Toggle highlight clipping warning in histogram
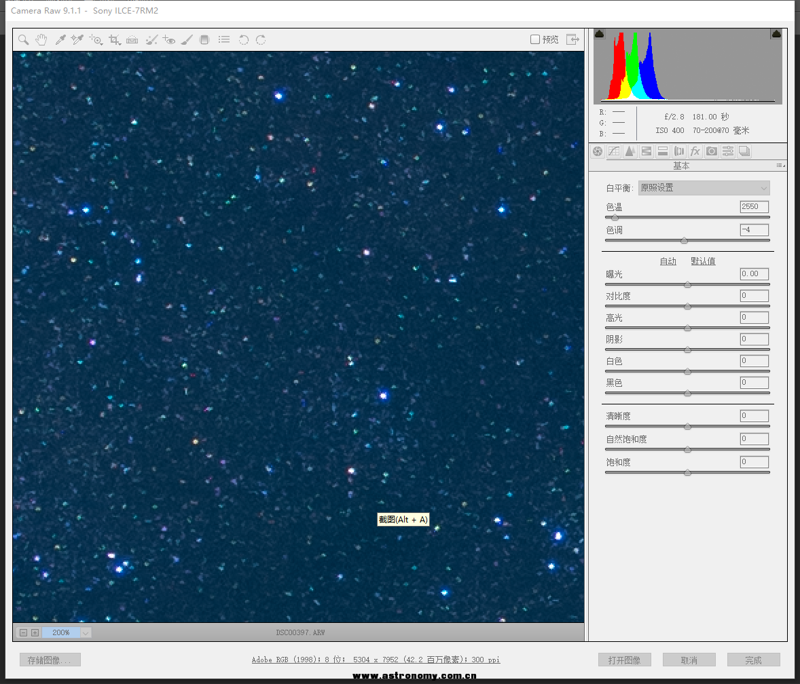 [x=776, y=34]
